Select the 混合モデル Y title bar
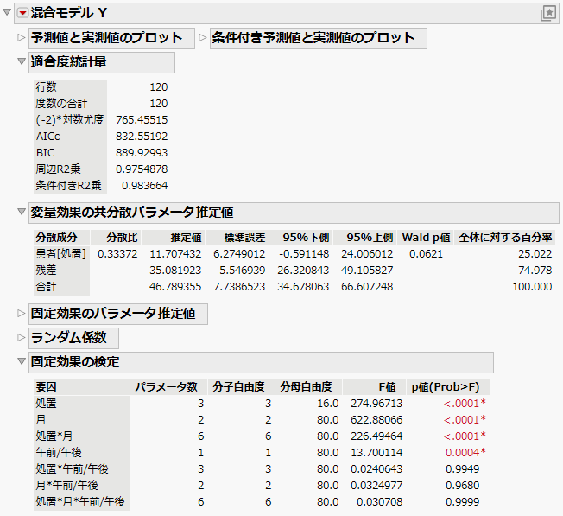This screenshot has height=516, width=563. (x=287, y=13)
